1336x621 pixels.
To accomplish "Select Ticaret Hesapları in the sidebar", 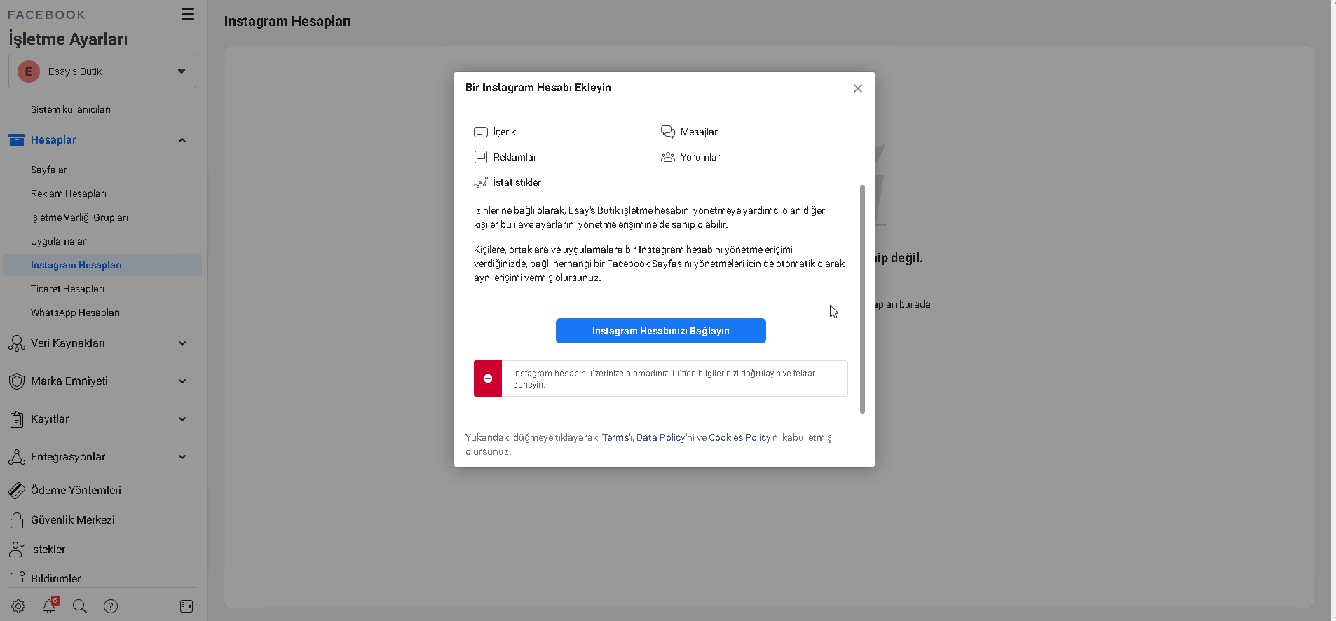I will tap(67, 289).
